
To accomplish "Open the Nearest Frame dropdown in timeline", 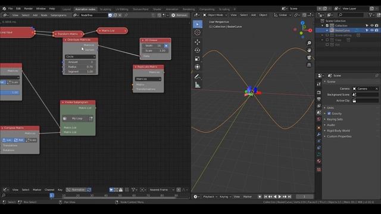I will click(161, 190).
